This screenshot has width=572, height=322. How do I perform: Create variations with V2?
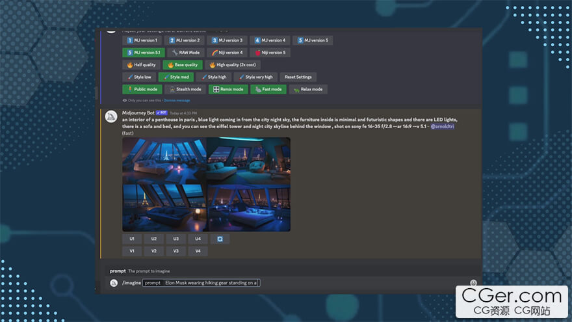coord(153,251)
